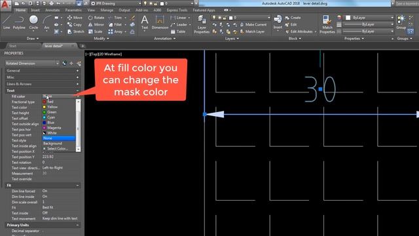This screenshot has height=236, width=419.
Task: Click the Plot printer icon in quick access
Action: (51, 3)
